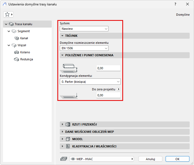This screenshot has height=165, width=194.
Task: Click the dialog resize grip corner
Action: coord(192,163)
